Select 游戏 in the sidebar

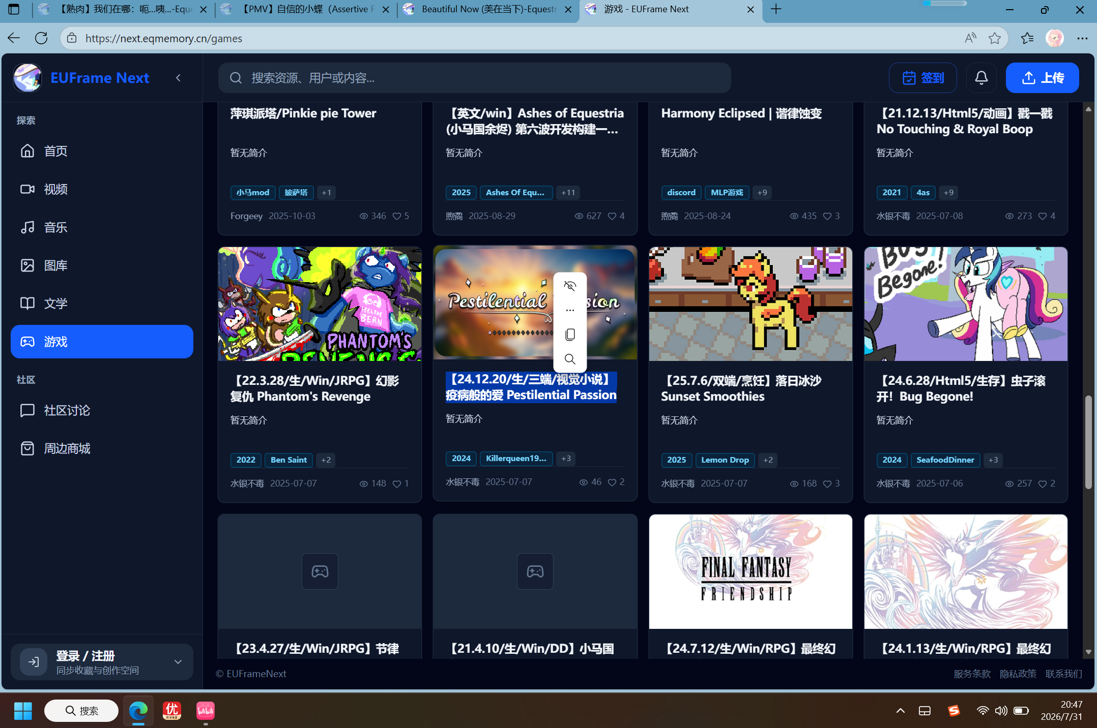[102, 342]
